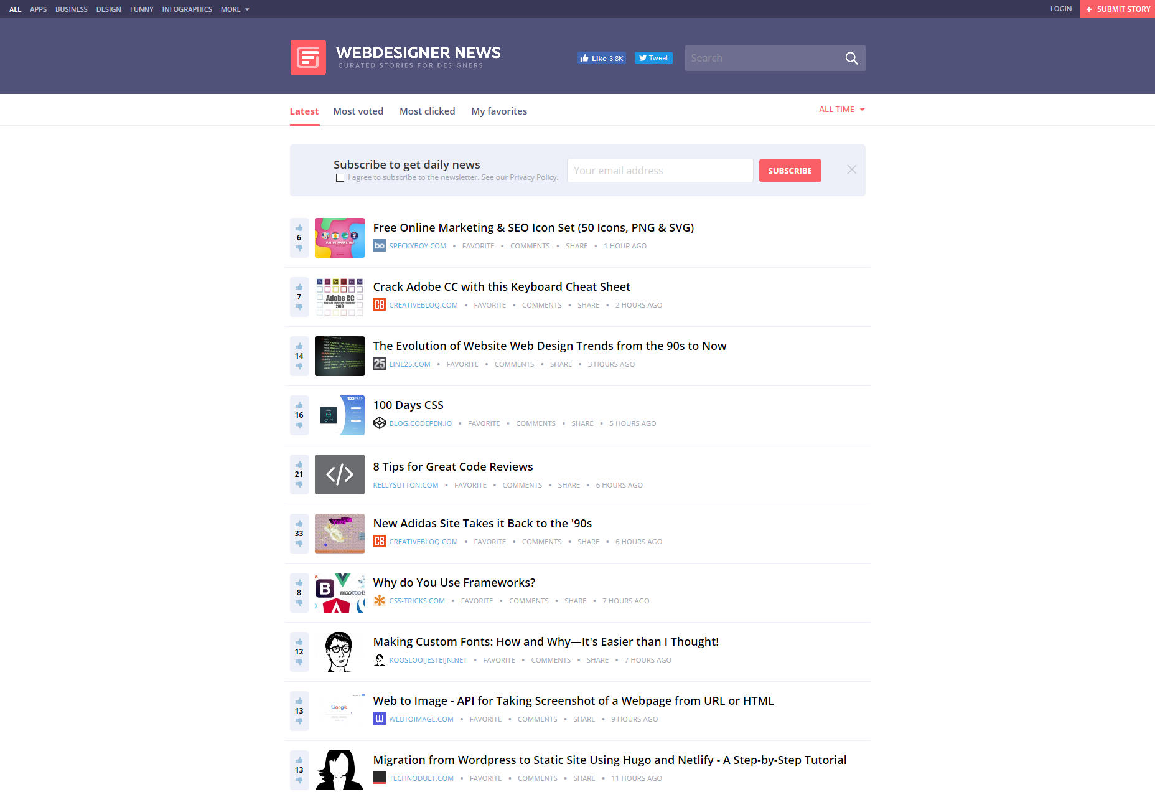Open 'Crack Adobe CC with this Keyboard Cheat Sheet' headline
Viewport: 1155px width, 797px height.
[502, 287]
